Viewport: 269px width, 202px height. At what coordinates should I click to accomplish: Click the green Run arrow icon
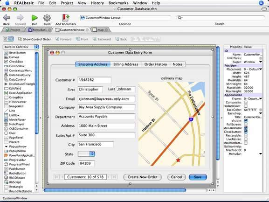pos(34,18)
